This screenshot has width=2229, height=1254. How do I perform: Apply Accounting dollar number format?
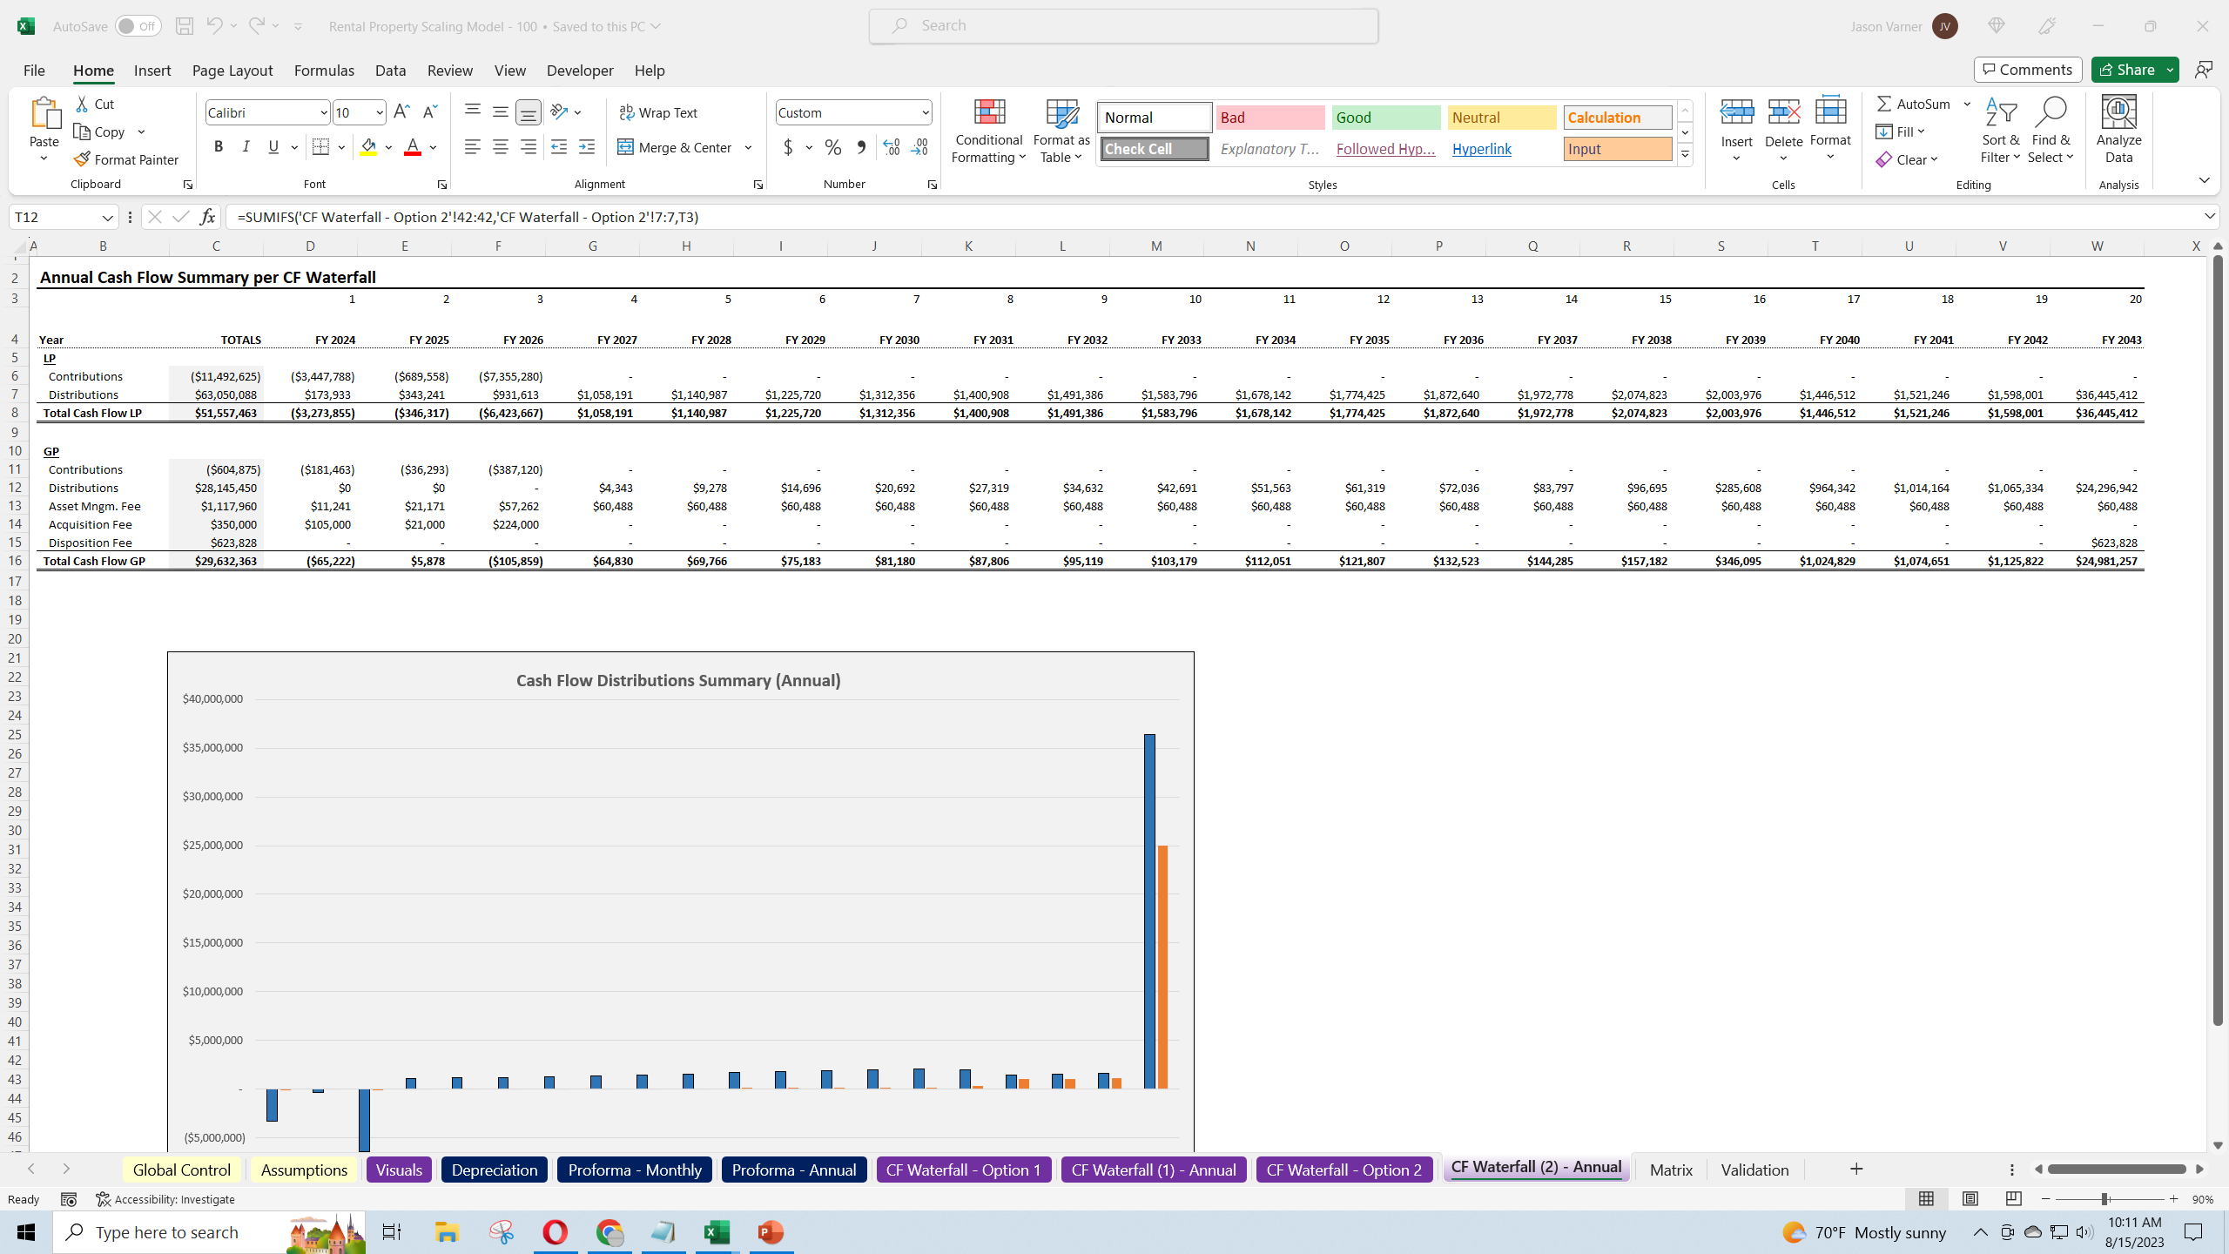pos(788,147)
